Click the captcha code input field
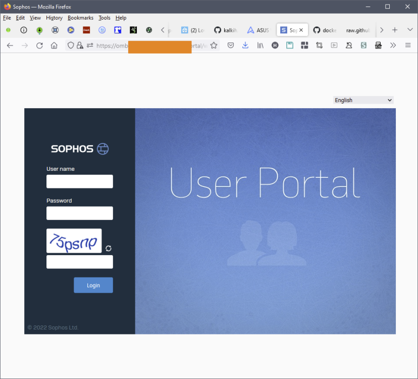Screen dimensions: 418x379 pyautogui.click(x=80, y=262)
